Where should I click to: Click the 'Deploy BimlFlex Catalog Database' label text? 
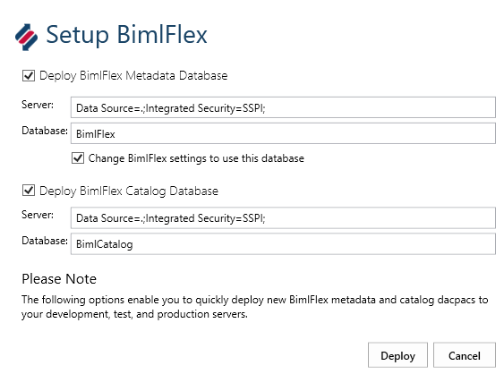tap(129, 191)
